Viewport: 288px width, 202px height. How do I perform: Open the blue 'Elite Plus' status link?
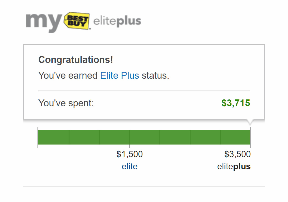(120, 76)
